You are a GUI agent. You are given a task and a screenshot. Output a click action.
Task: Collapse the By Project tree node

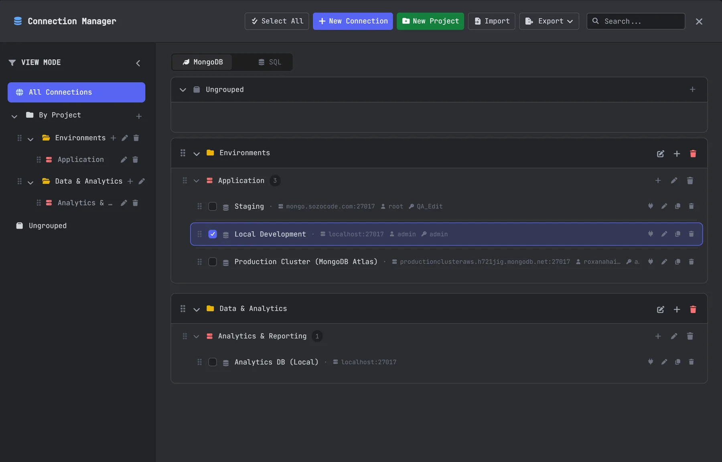(14, 116)
